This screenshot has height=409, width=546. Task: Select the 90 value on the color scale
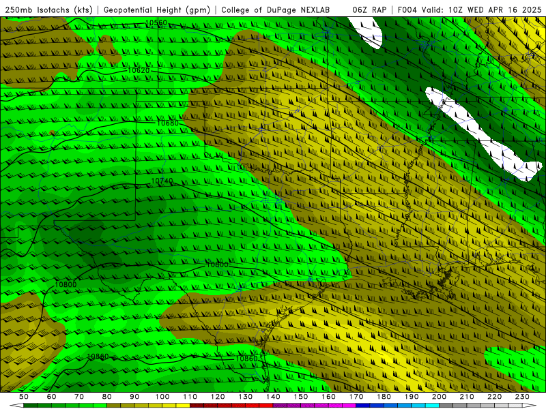pos(134,397)
